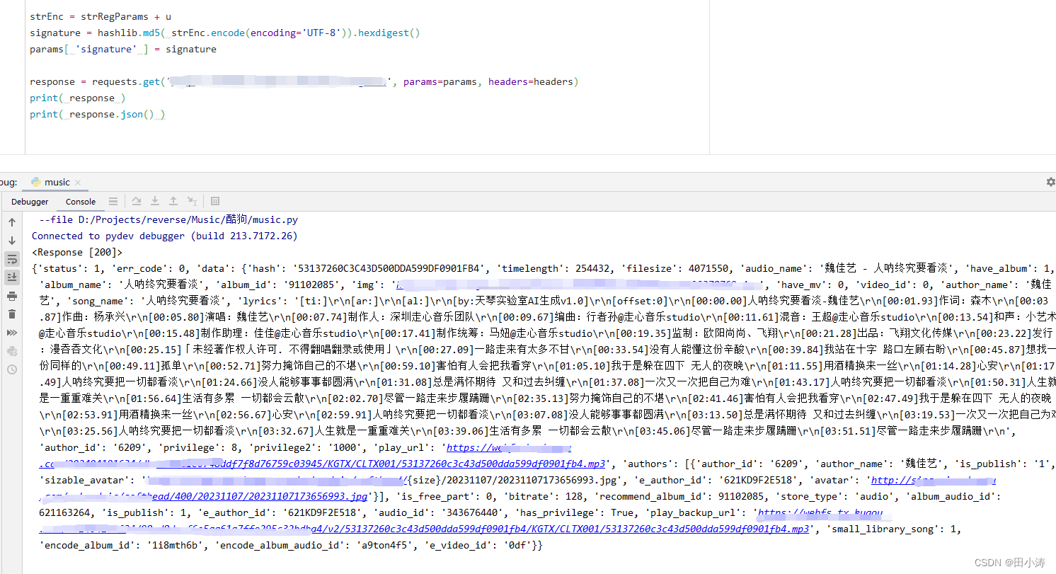Viewport: 1056px width, 574px height.
Task: Click the '--file D:/Projects/reverse/Music' path line
Action: pyautogui.click(x=168, y=219)
